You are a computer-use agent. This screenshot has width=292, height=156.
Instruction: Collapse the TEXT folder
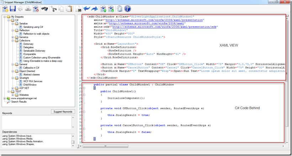pos(9,91)
